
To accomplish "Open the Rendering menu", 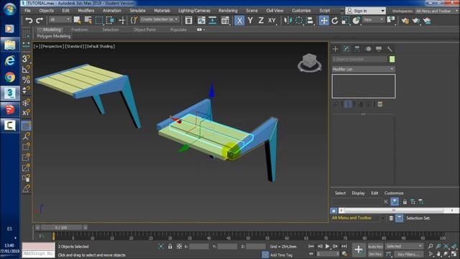I will point(228,11).
